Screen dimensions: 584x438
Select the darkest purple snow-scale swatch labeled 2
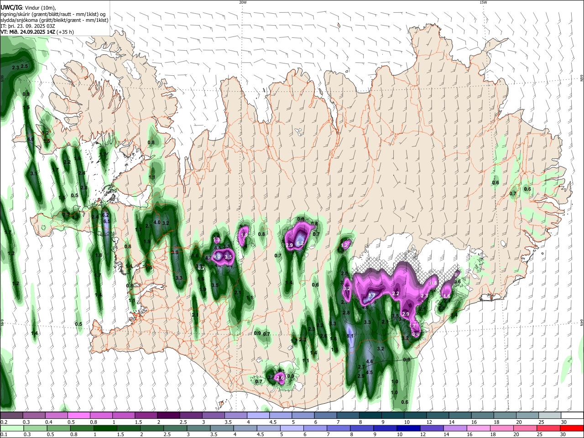(x=168, y=416)
